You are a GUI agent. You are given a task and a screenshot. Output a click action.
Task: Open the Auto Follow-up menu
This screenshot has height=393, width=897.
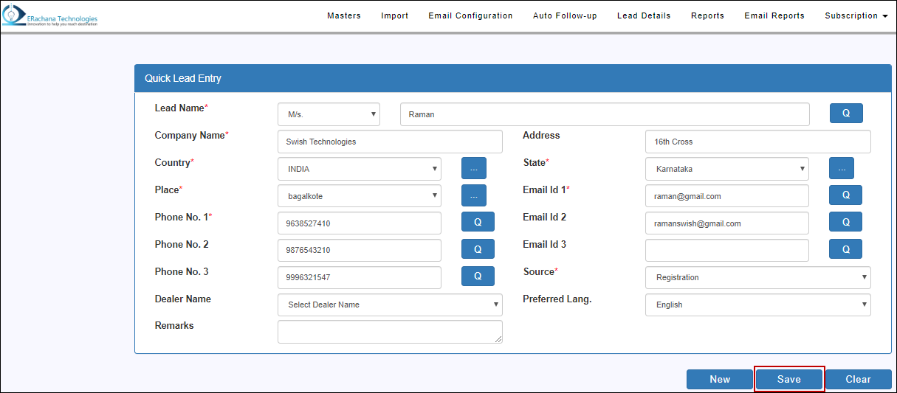point(565,15)
